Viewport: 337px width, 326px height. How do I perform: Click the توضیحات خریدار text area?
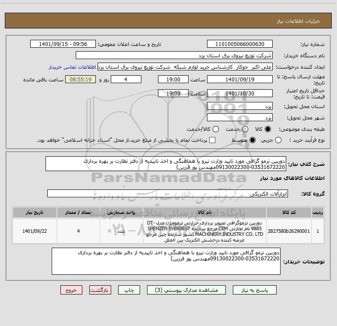click(166, 261)
